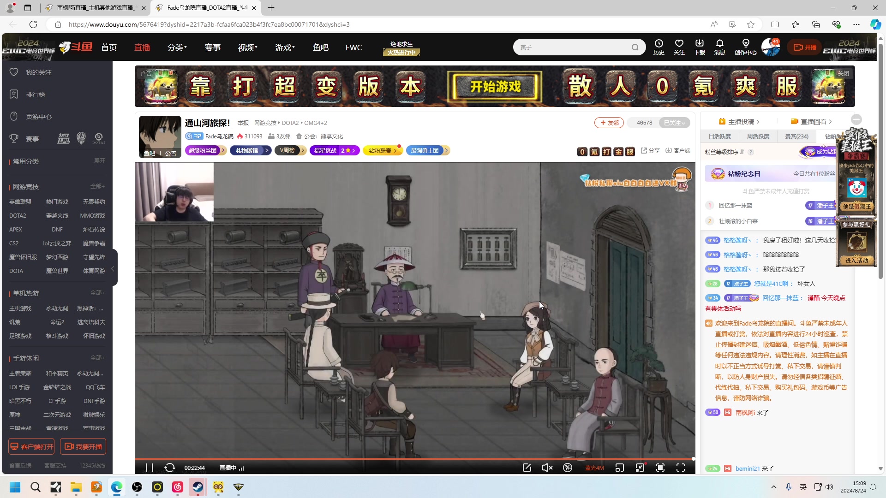Open EWC navigation item
Image resolution: width=886 pixels, height=498 pixels.
coord(354,47)
